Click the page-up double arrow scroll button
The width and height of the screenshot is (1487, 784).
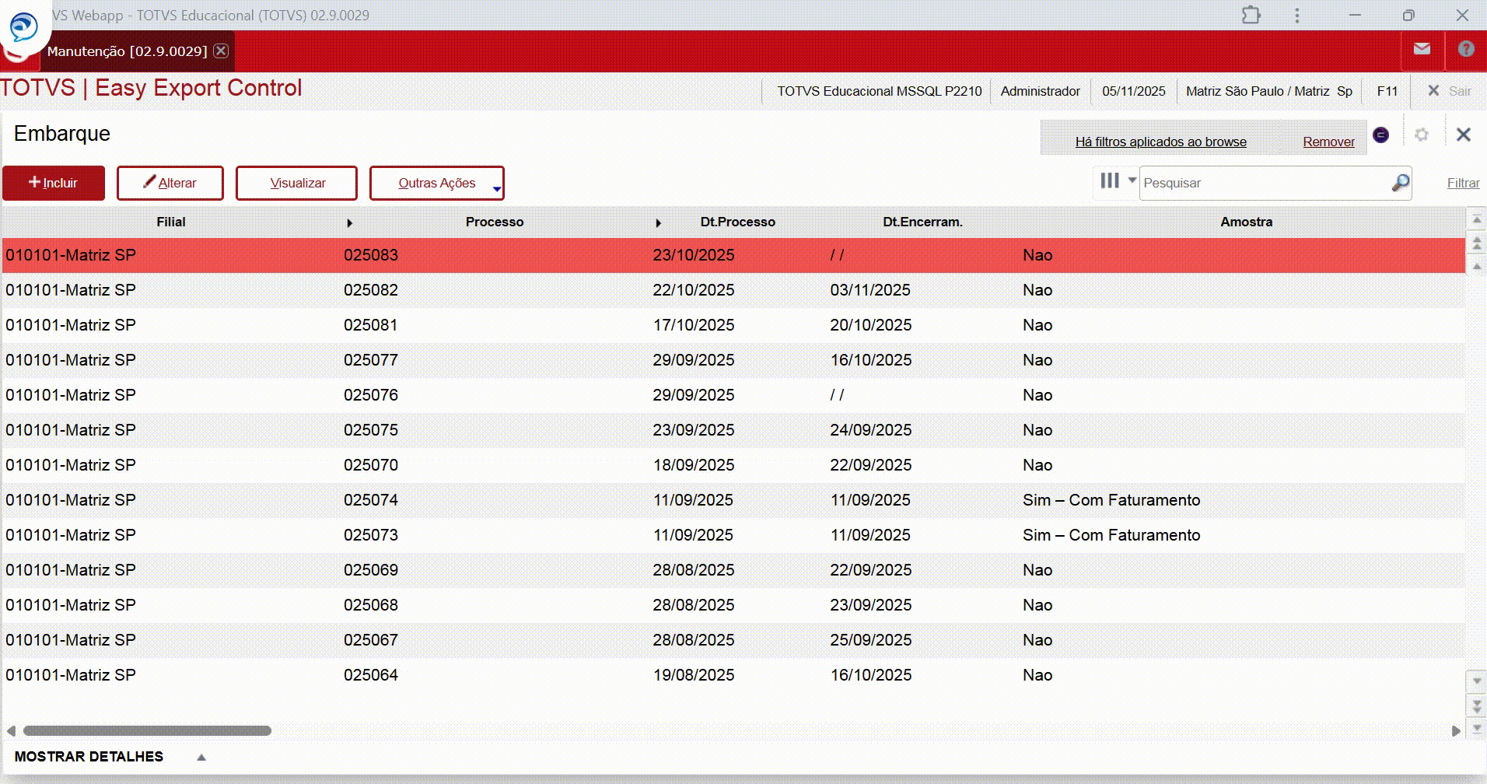[1476, 243]
